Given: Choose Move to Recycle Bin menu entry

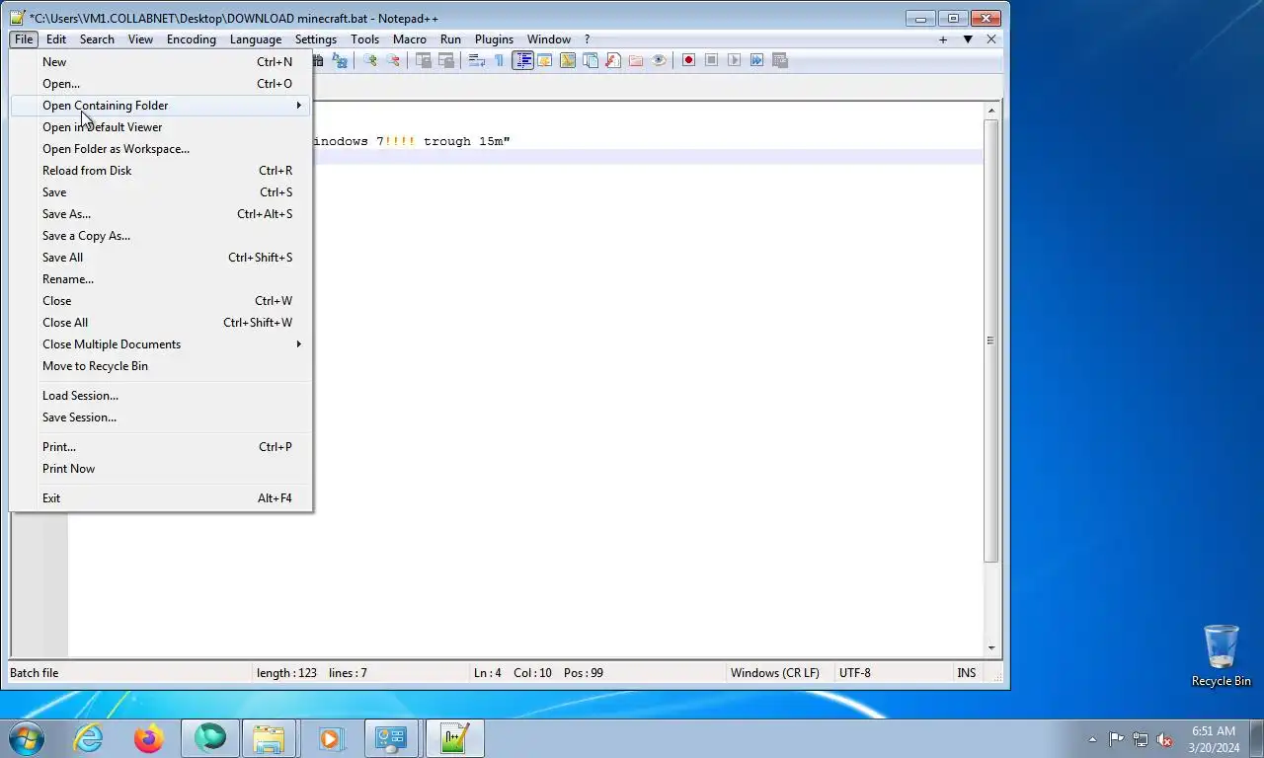Looking at the screenshot, I should [x=161, y=366].
